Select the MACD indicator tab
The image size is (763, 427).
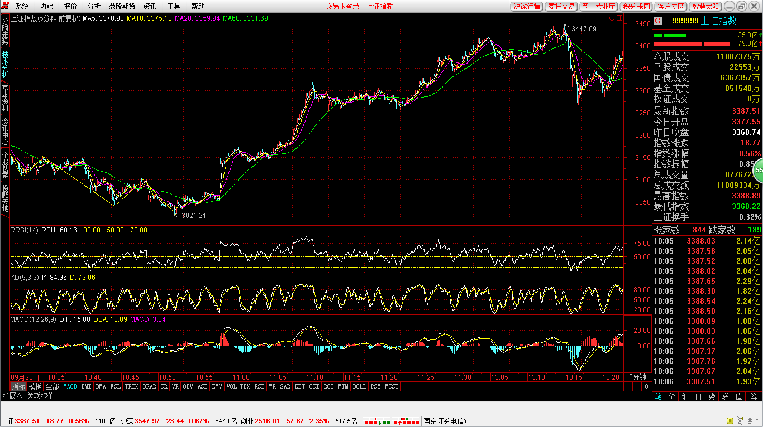[70, 386]
